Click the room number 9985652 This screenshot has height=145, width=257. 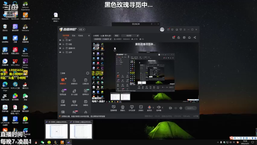[x=126, y=39]
